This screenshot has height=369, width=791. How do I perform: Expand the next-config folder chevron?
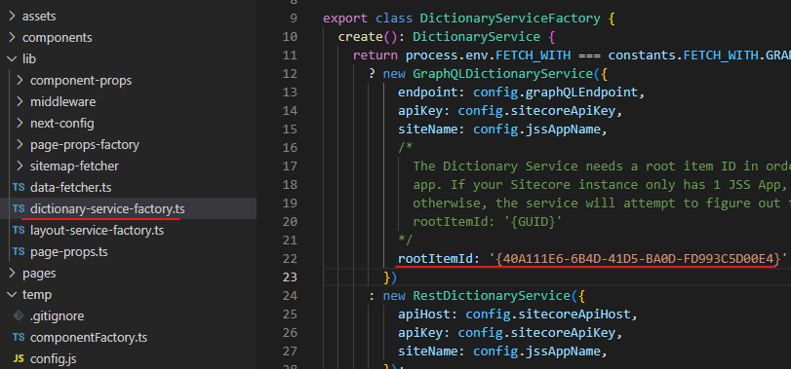coord(20,124)
